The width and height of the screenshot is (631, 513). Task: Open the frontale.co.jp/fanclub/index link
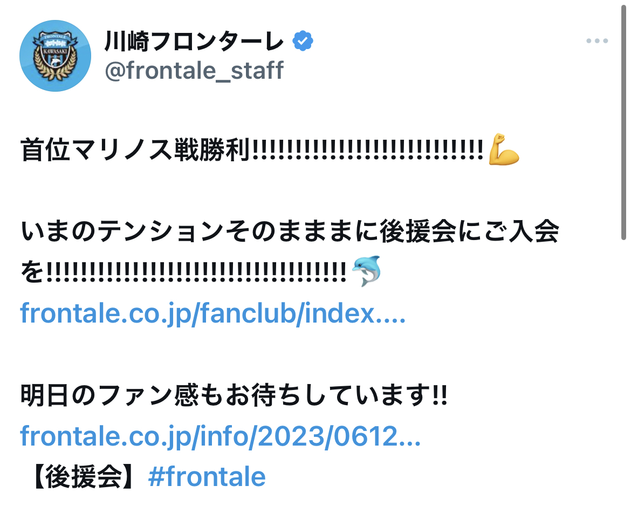(x=213, y=313)
